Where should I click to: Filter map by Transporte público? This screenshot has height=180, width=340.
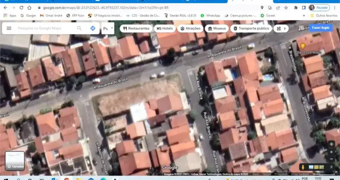coord(251,28)
